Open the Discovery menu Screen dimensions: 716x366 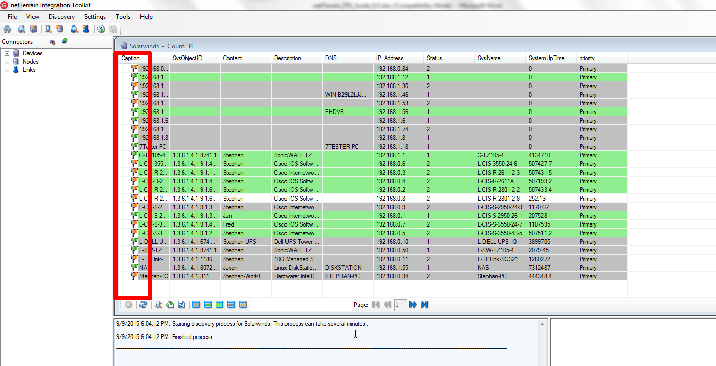coord(62,17)
